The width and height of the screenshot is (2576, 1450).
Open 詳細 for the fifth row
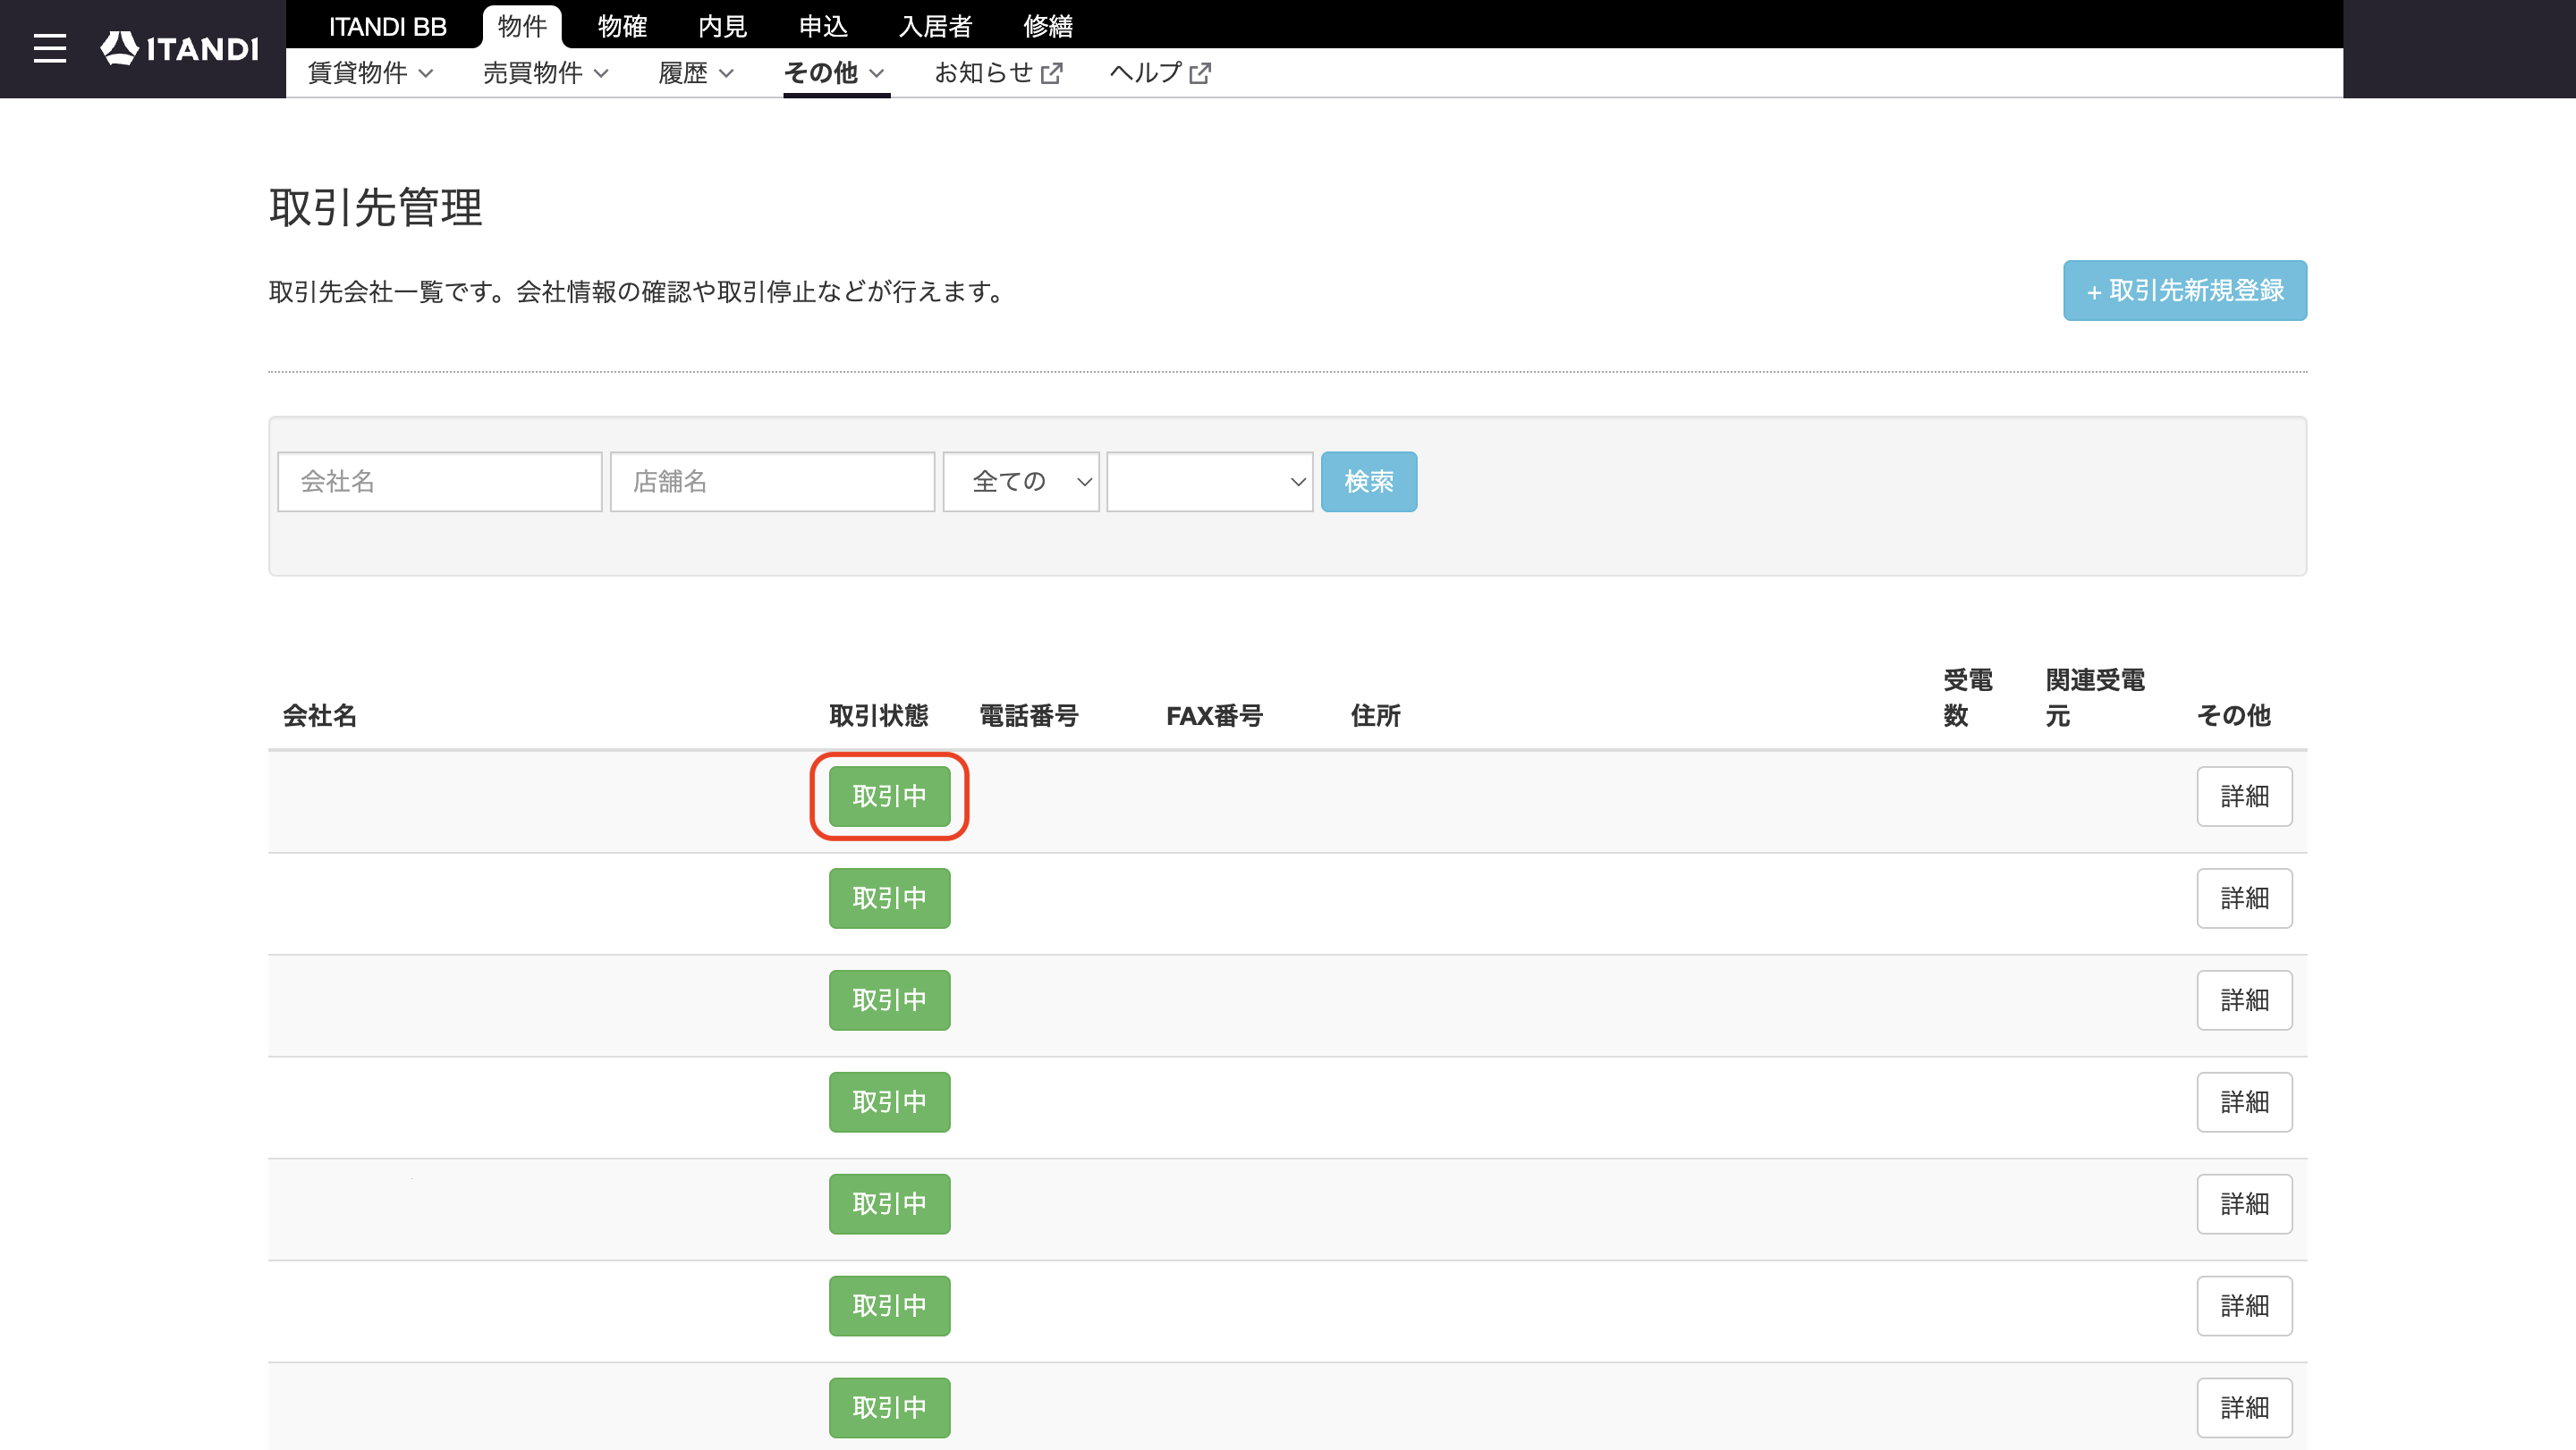(x=2244, y=1204)
